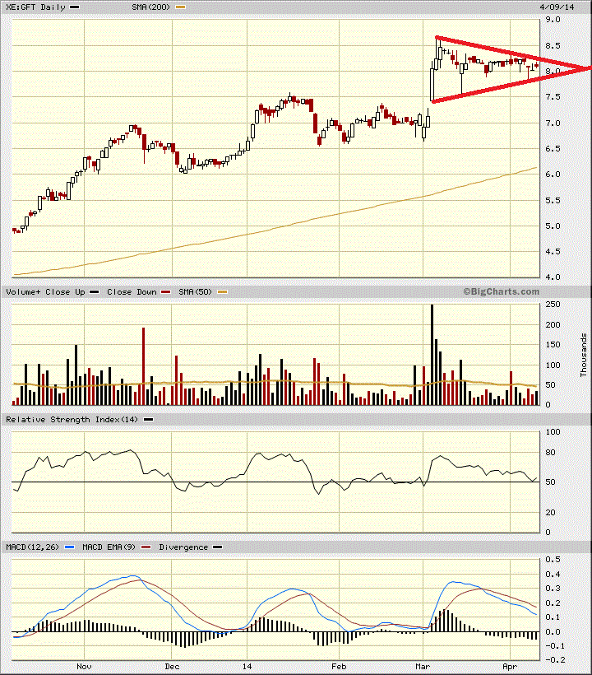The image size is (592, 675).
Task: Click the 0.0 MACD axis label
Action: (x=553, y=632)
